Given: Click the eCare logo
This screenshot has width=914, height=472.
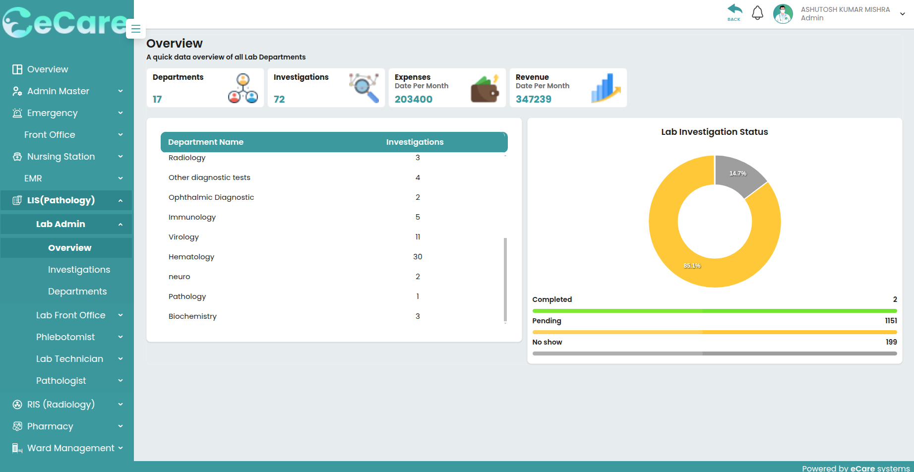Looking at the screenshot, I should [x=64, y=22].
